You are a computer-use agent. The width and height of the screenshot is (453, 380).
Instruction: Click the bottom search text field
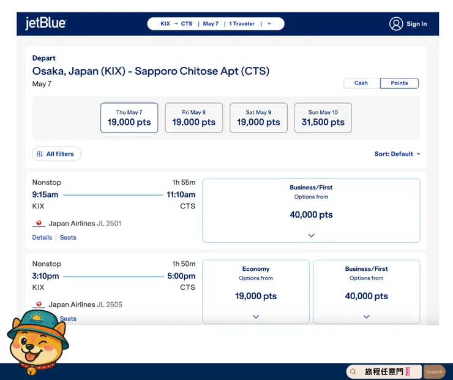tap(389, 371)
